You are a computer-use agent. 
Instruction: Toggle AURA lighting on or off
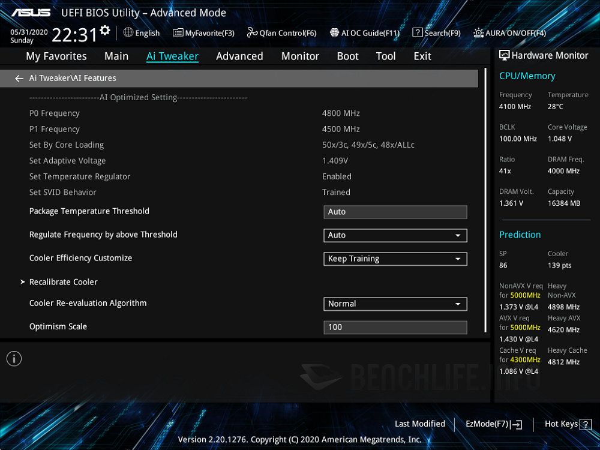tap(511, 33)
